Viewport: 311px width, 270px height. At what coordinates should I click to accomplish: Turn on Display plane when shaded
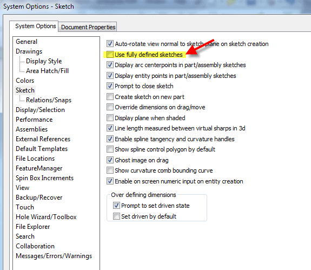pos(110,118)
